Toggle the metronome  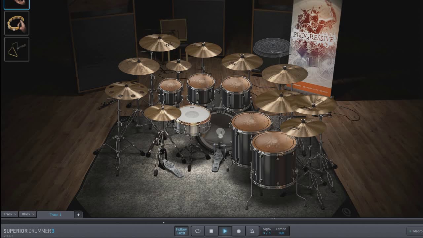click(252, 231)
